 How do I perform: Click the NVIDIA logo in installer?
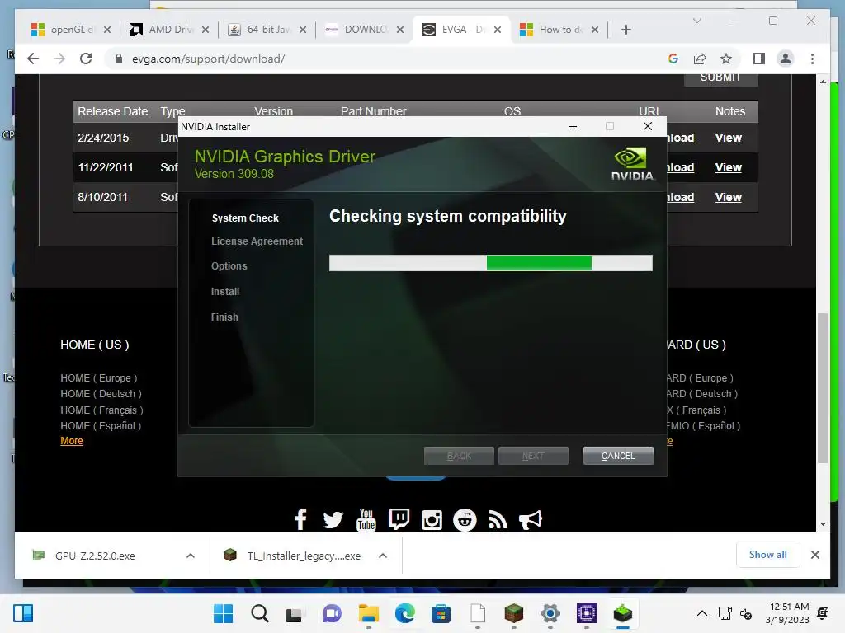pyautogui.click(x=632, y=164)
